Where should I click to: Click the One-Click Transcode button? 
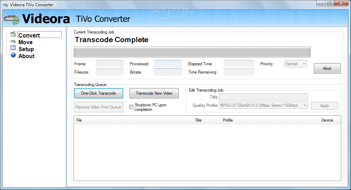[99, 93]
